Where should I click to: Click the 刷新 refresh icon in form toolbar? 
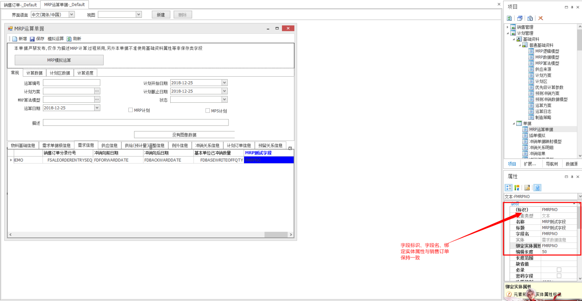pos(69,39)
